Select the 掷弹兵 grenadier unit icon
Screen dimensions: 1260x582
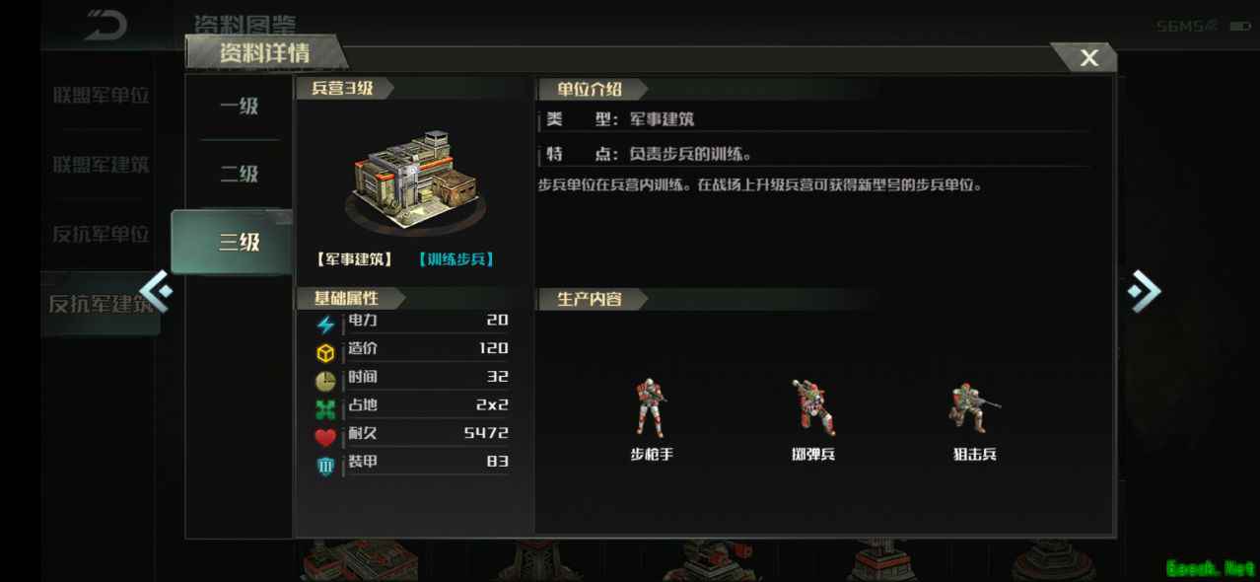pos(813,408)
